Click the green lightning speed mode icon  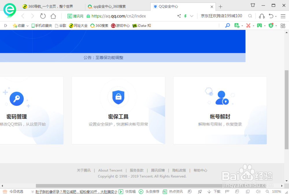point(186,16)
